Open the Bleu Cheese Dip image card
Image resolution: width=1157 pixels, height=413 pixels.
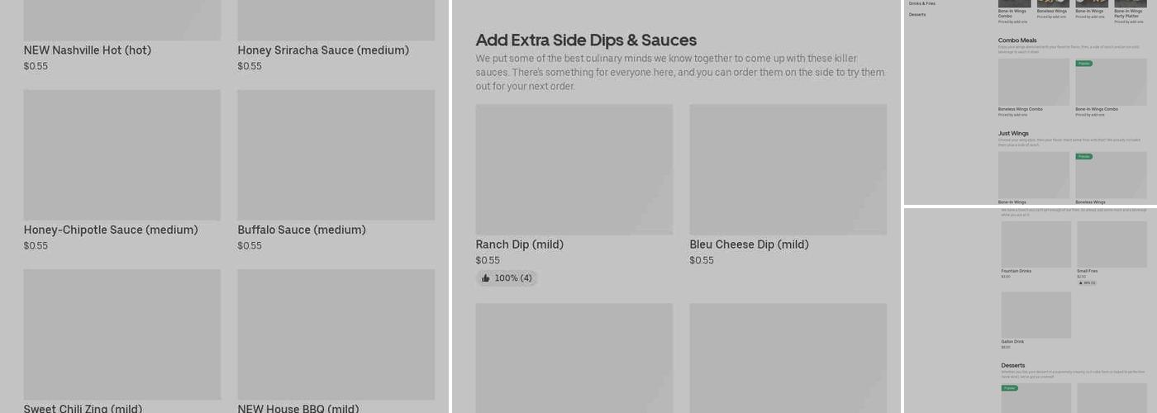point(788,169)
